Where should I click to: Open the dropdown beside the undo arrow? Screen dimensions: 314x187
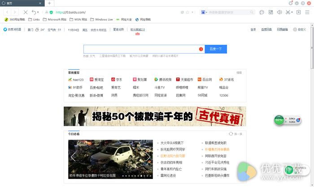[x=38, y=12]
